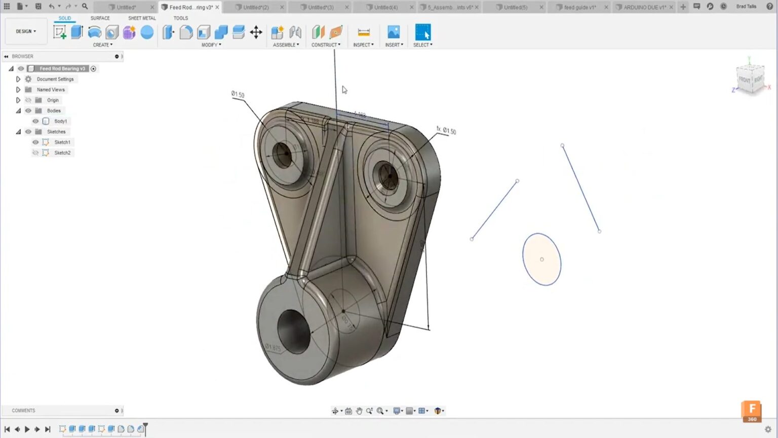The image size is (778, 438).
Task: Open the Measure tool under INSPECT
Action: (363, 31)
